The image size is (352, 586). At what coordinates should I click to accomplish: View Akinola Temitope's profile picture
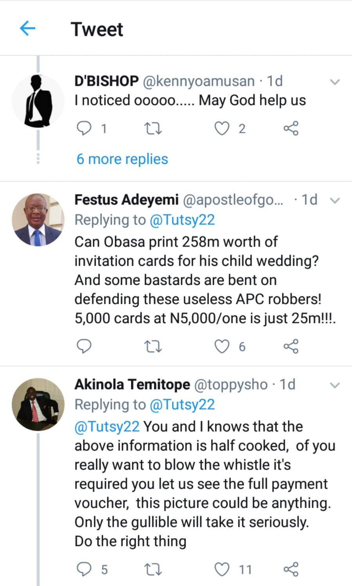(x=38, y=405)
